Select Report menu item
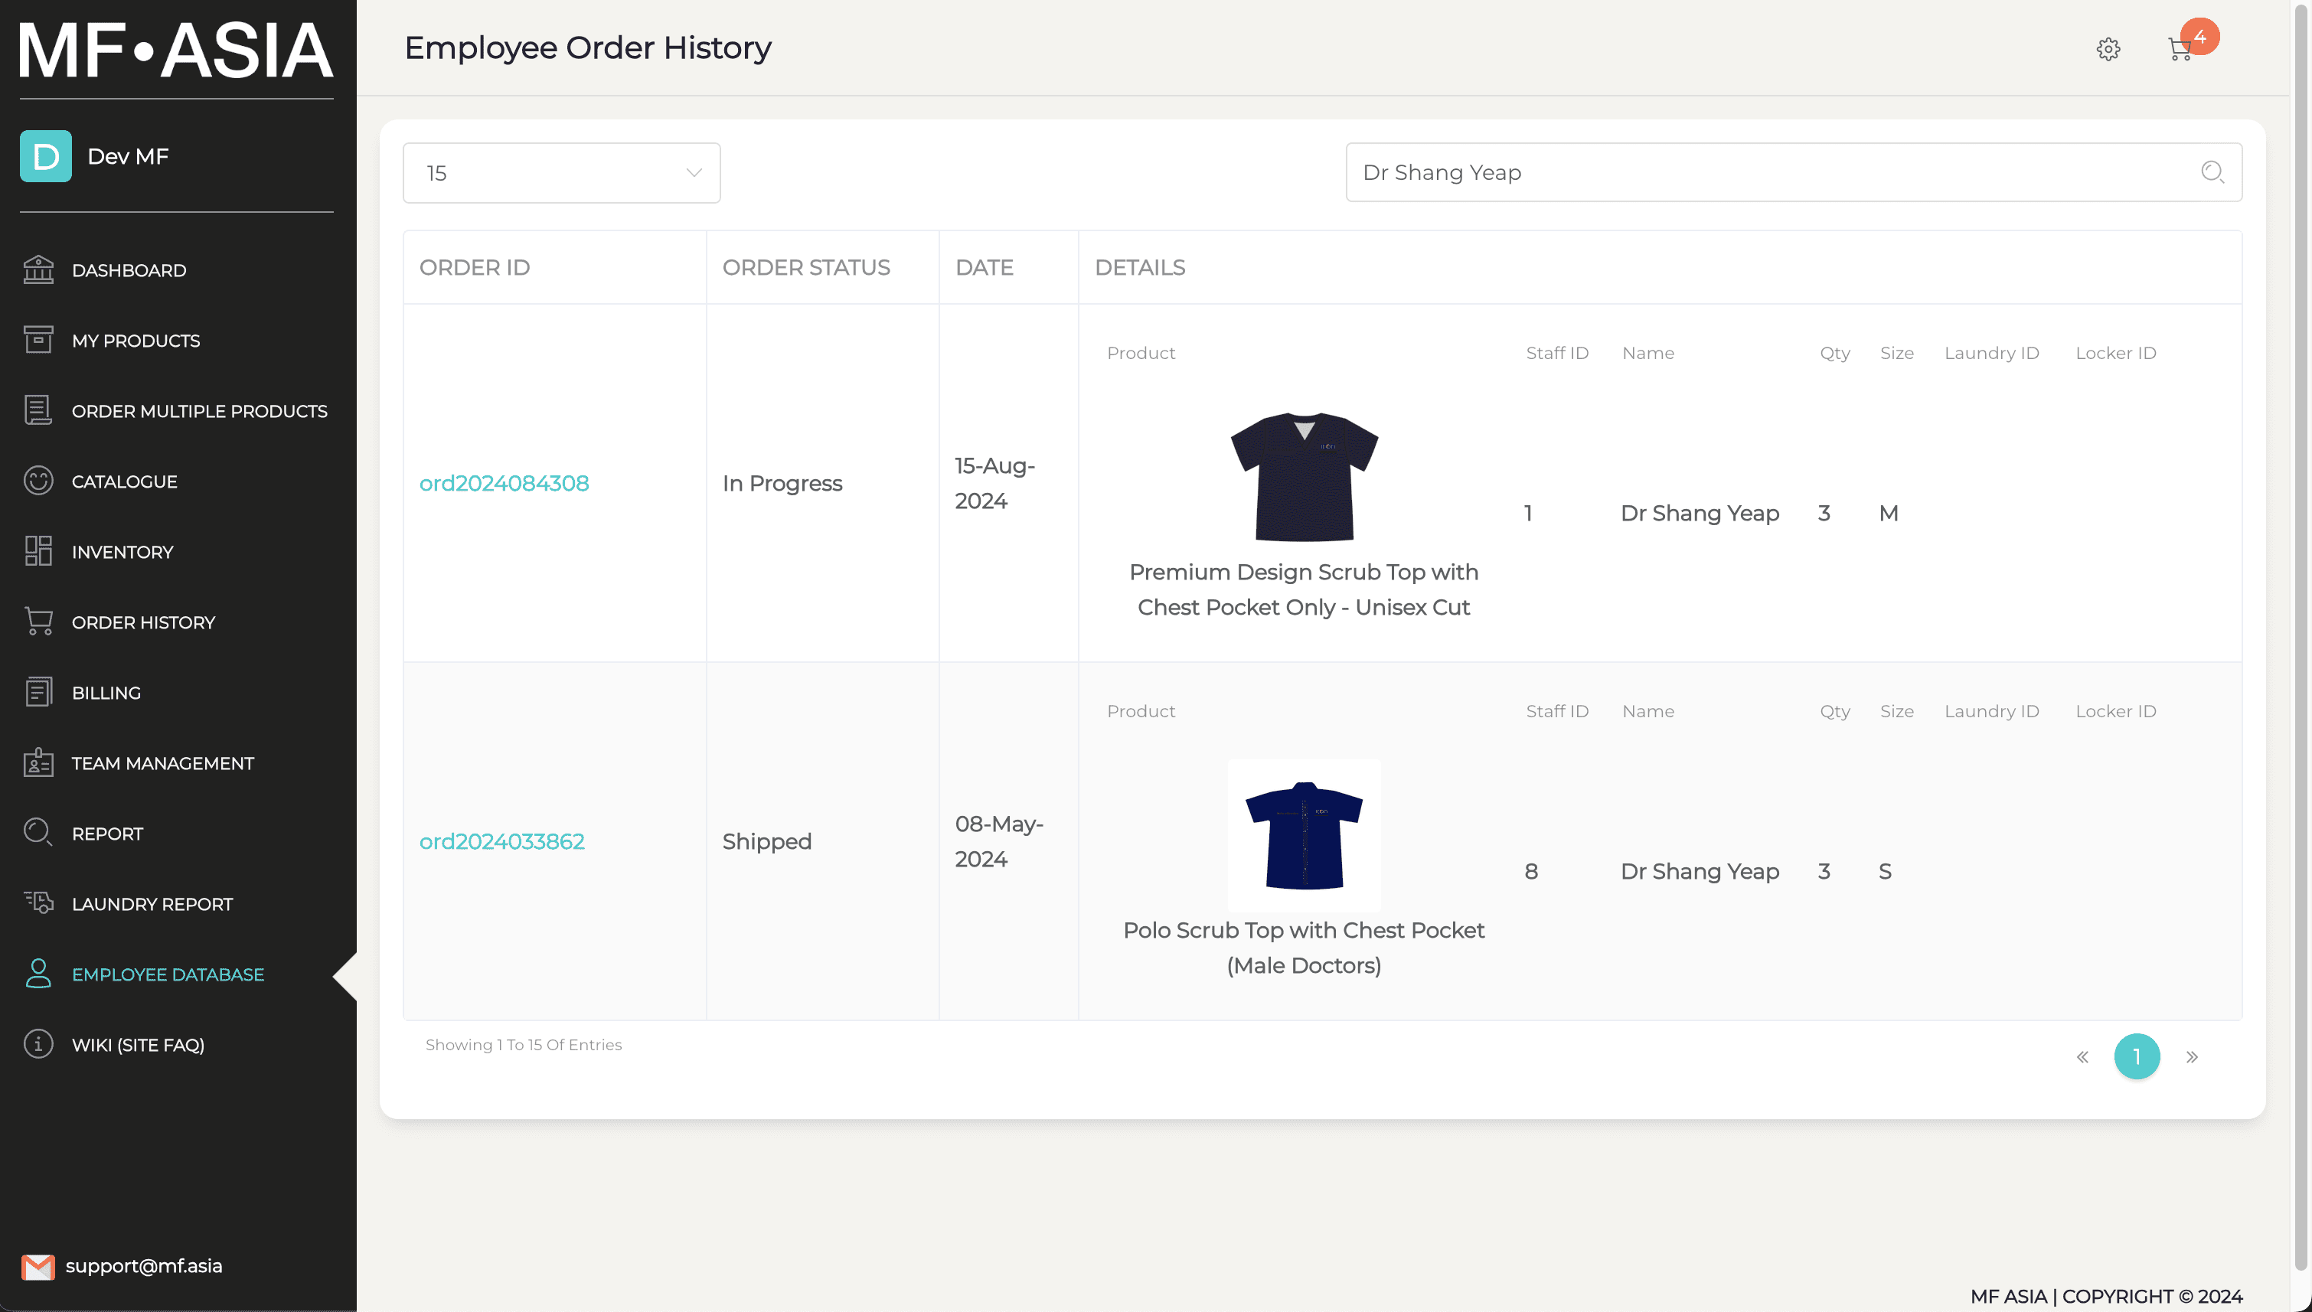The height and width of the screenshot is (1312, 2312). [106, 832]
